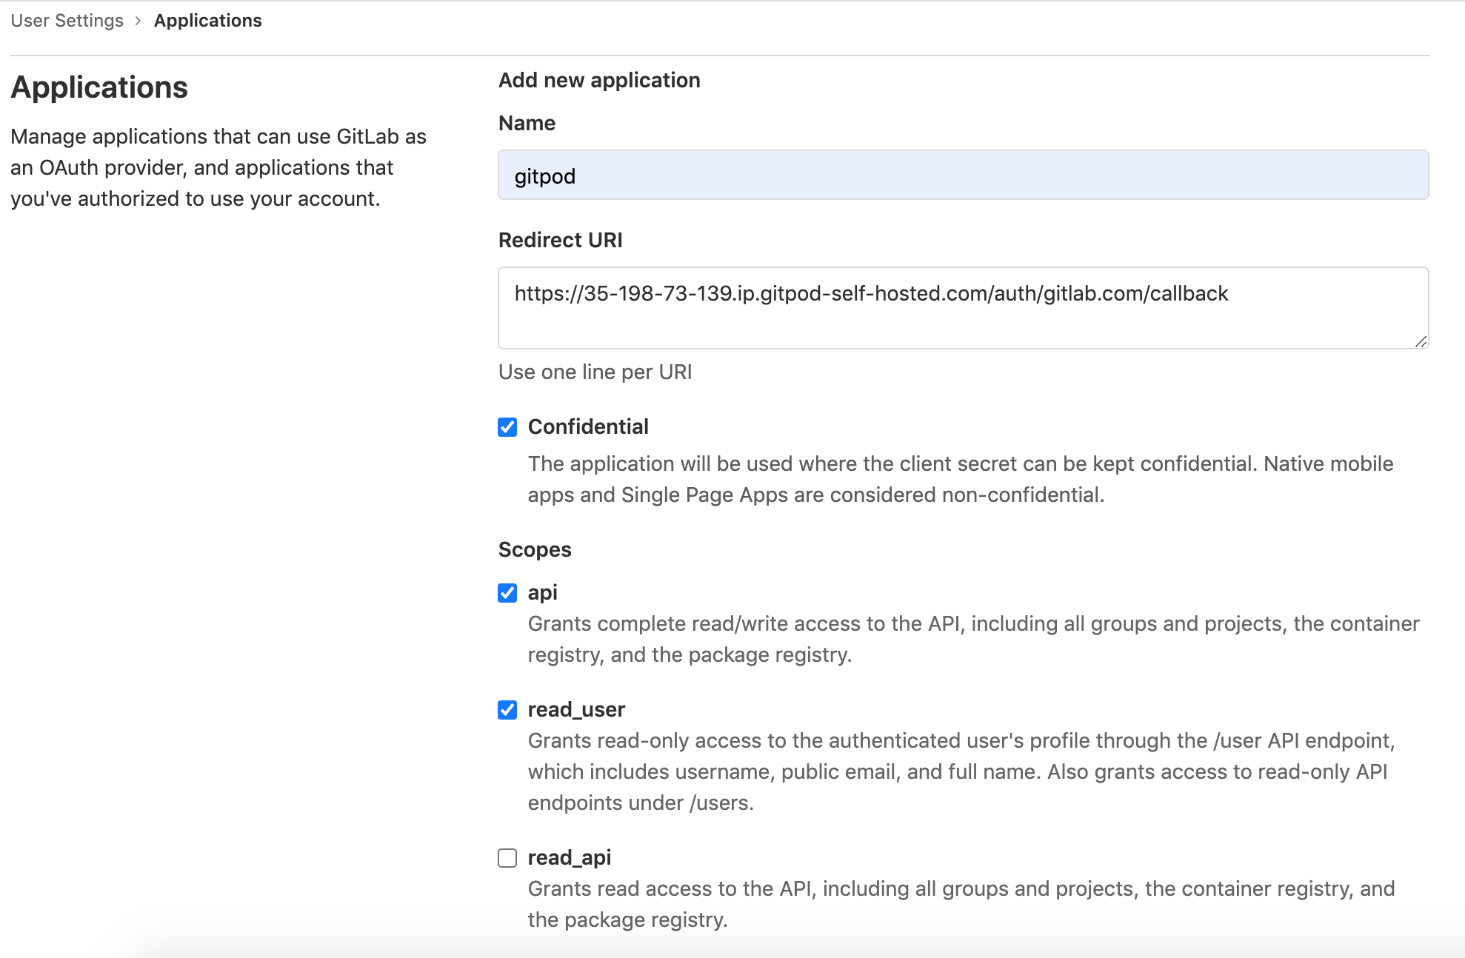Screen dimensions: 1465x958
Task: Click the Name field label
Action: coord(527,123)
